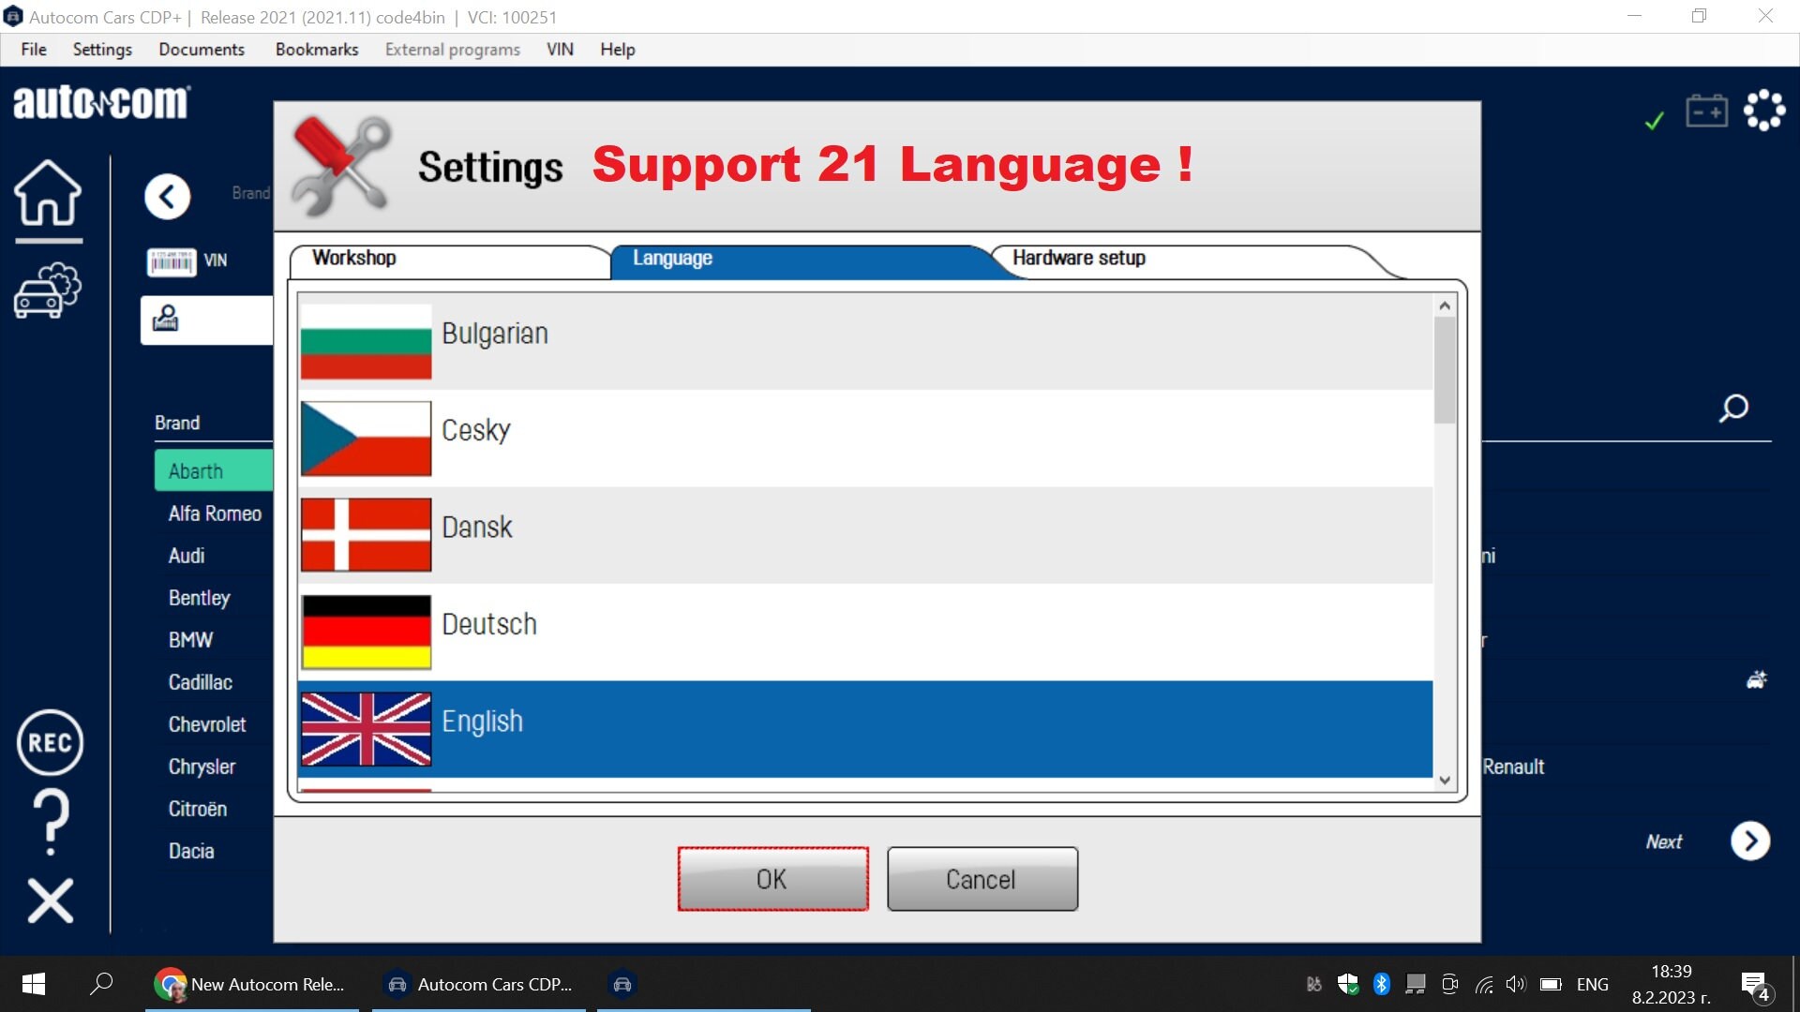
Task: Confirm language selection with OK
Action: [772, 879]
